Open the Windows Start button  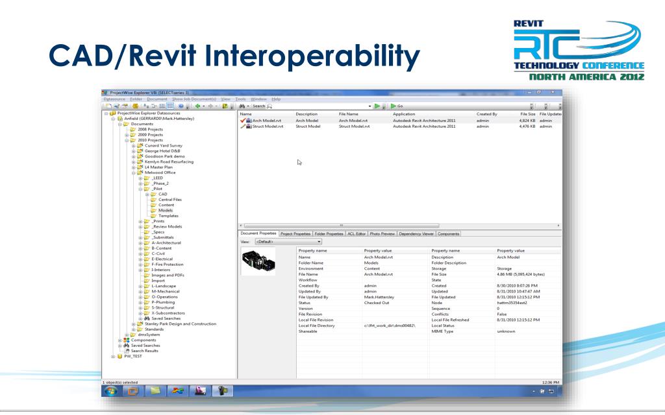(x=111, y=391)
